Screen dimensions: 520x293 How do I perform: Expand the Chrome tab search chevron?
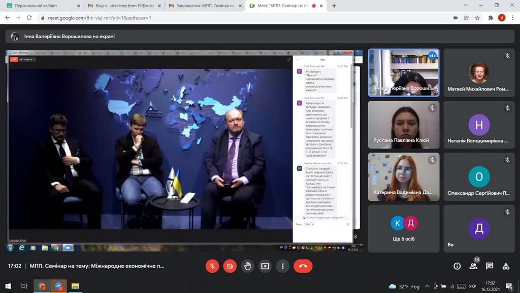point(466,6)
